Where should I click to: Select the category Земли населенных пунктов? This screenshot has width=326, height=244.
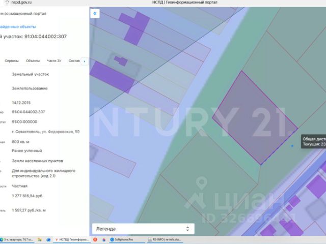(37, 161)
